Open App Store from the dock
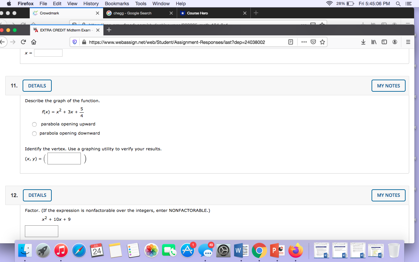Screen dimensions: 419x262 tap(187, 251)
